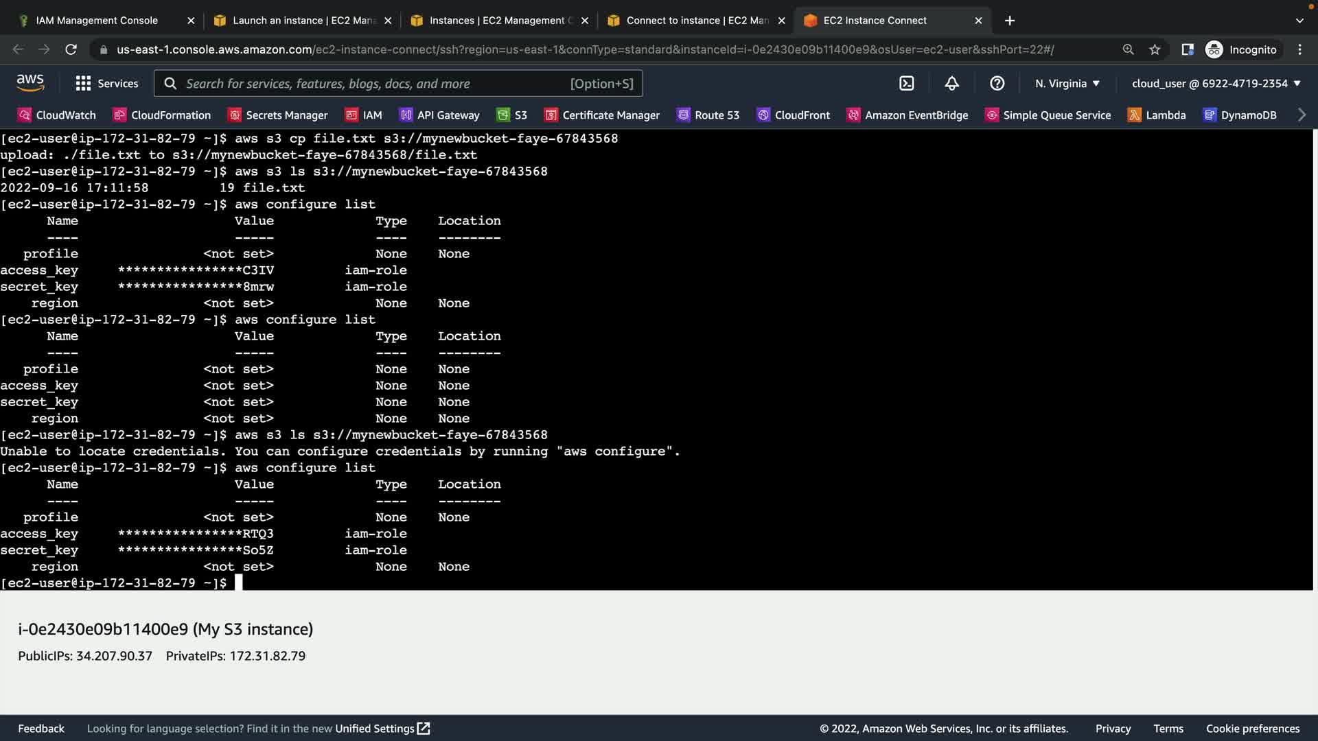This screenshot has width=1318, height=741.
Task: Open the S3 bookmark shortcut
Action: click(512, 115)
